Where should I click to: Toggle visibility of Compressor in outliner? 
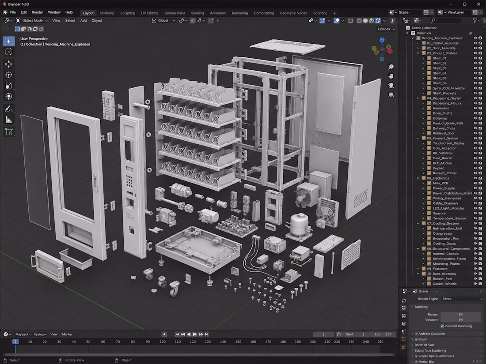(475, 233)
